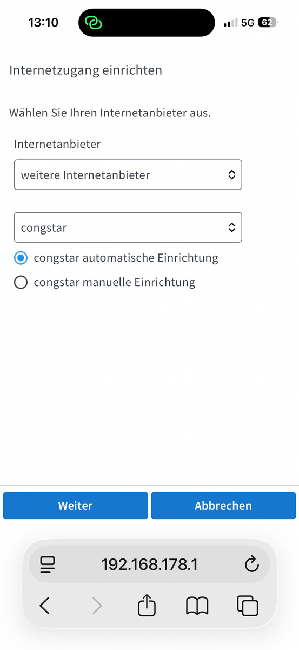Tap arrows on the weitere Internetanbieter selector
Image resolution: width=299 pixels, height=650 pixels.
[x=231, y=174]
